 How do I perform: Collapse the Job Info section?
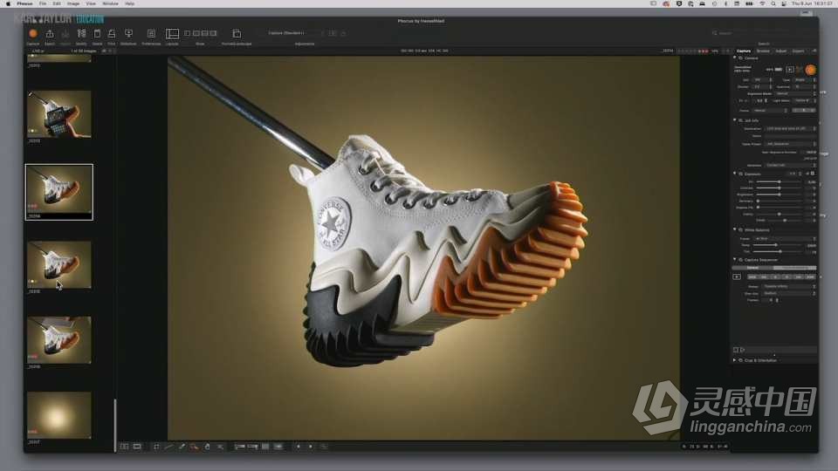tap(735, 120)
